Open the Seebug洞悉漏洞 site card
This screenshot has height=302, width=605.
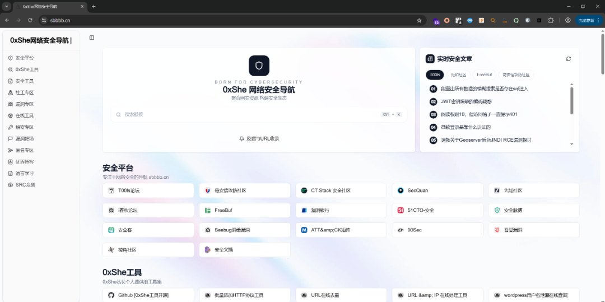[x=245, y=230]
